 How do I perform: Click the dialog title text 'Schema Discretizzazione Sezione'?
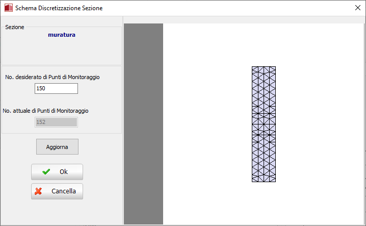(x=59, y=8)
